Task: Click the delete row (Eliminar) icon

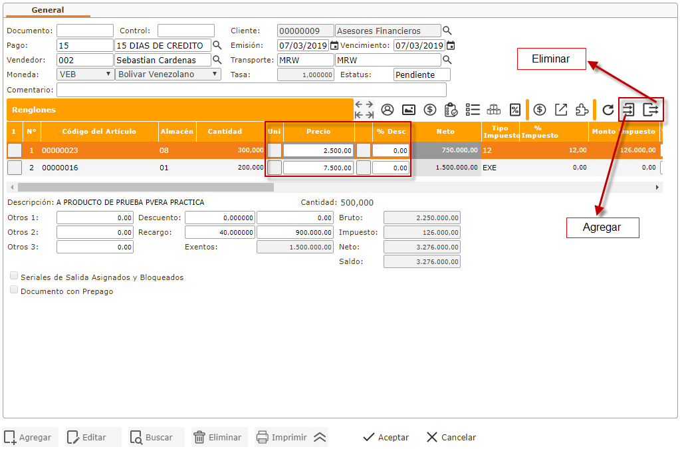Action: [x=651, y=110]
